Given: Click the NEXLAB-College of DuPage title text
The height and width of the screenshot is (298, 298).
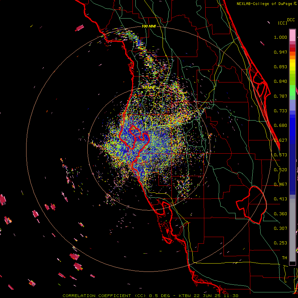Looking at the screenshot, I should click(265, 4).
